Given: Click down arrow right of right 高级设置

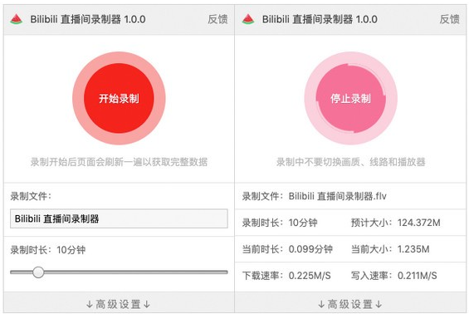Looking at the screenshot, I should coord(379,304).
